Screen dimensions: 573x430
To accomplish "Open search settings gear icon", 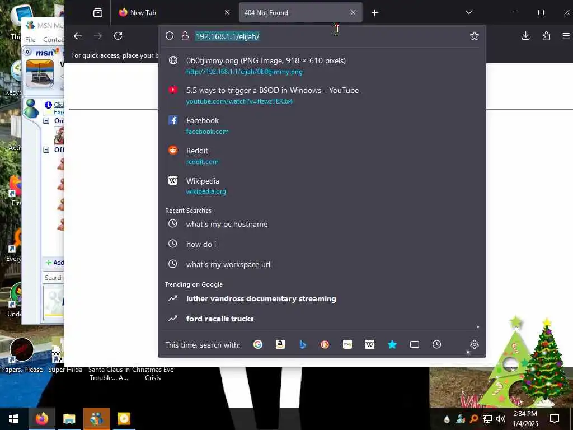I will [475, 344].
